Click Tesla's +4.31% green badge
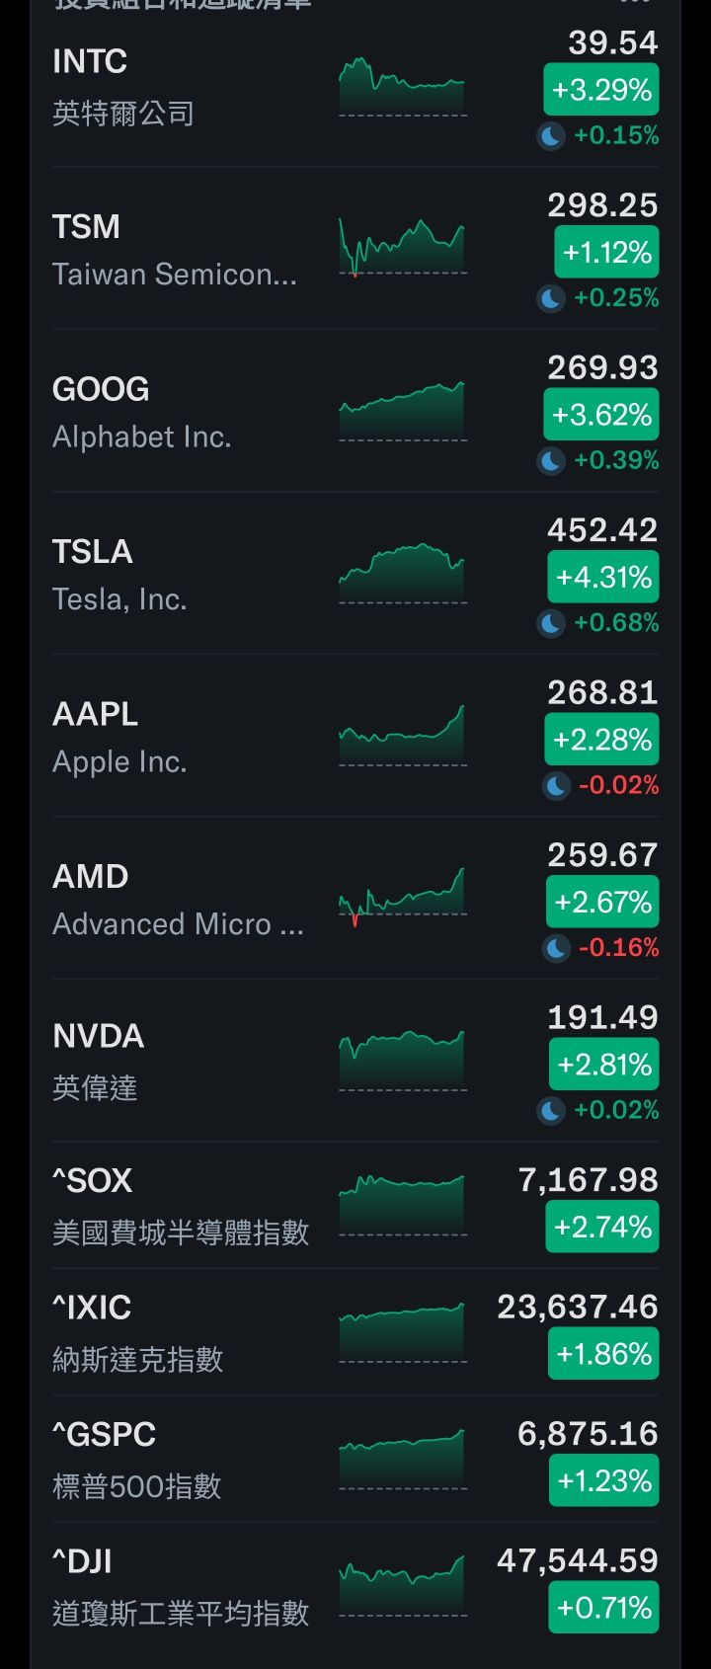Viewport: 711px width, 1669px height. pyautogui.click(x=603, y=578)
